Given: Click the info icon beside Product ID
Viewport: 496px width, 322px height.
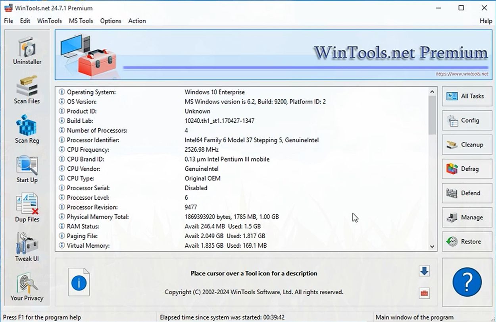Looking at the screenshot, I should [62, 111].
